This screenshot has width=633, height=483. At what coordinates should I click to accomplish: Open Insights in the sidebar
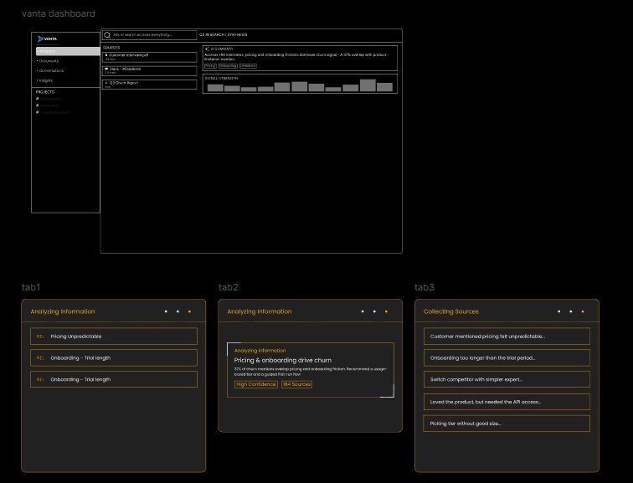(45, 80)
